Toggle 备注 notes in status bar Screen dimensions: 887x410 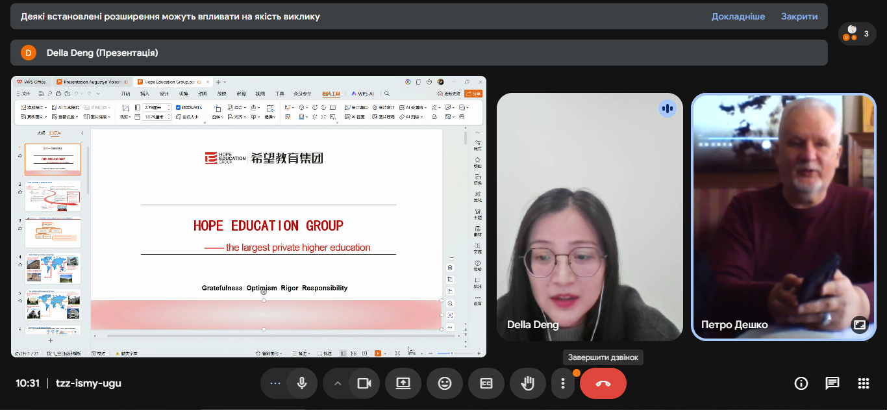(x=300, y=353)
